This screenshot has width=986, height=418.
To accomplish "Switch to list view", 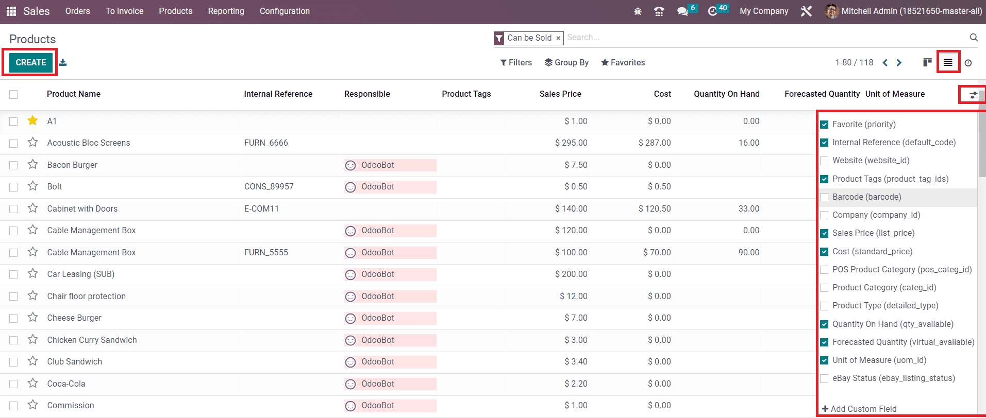I will (948, 62).
